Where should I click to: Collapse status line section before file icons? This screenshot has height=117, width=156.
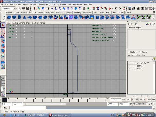tap(17, 8)
